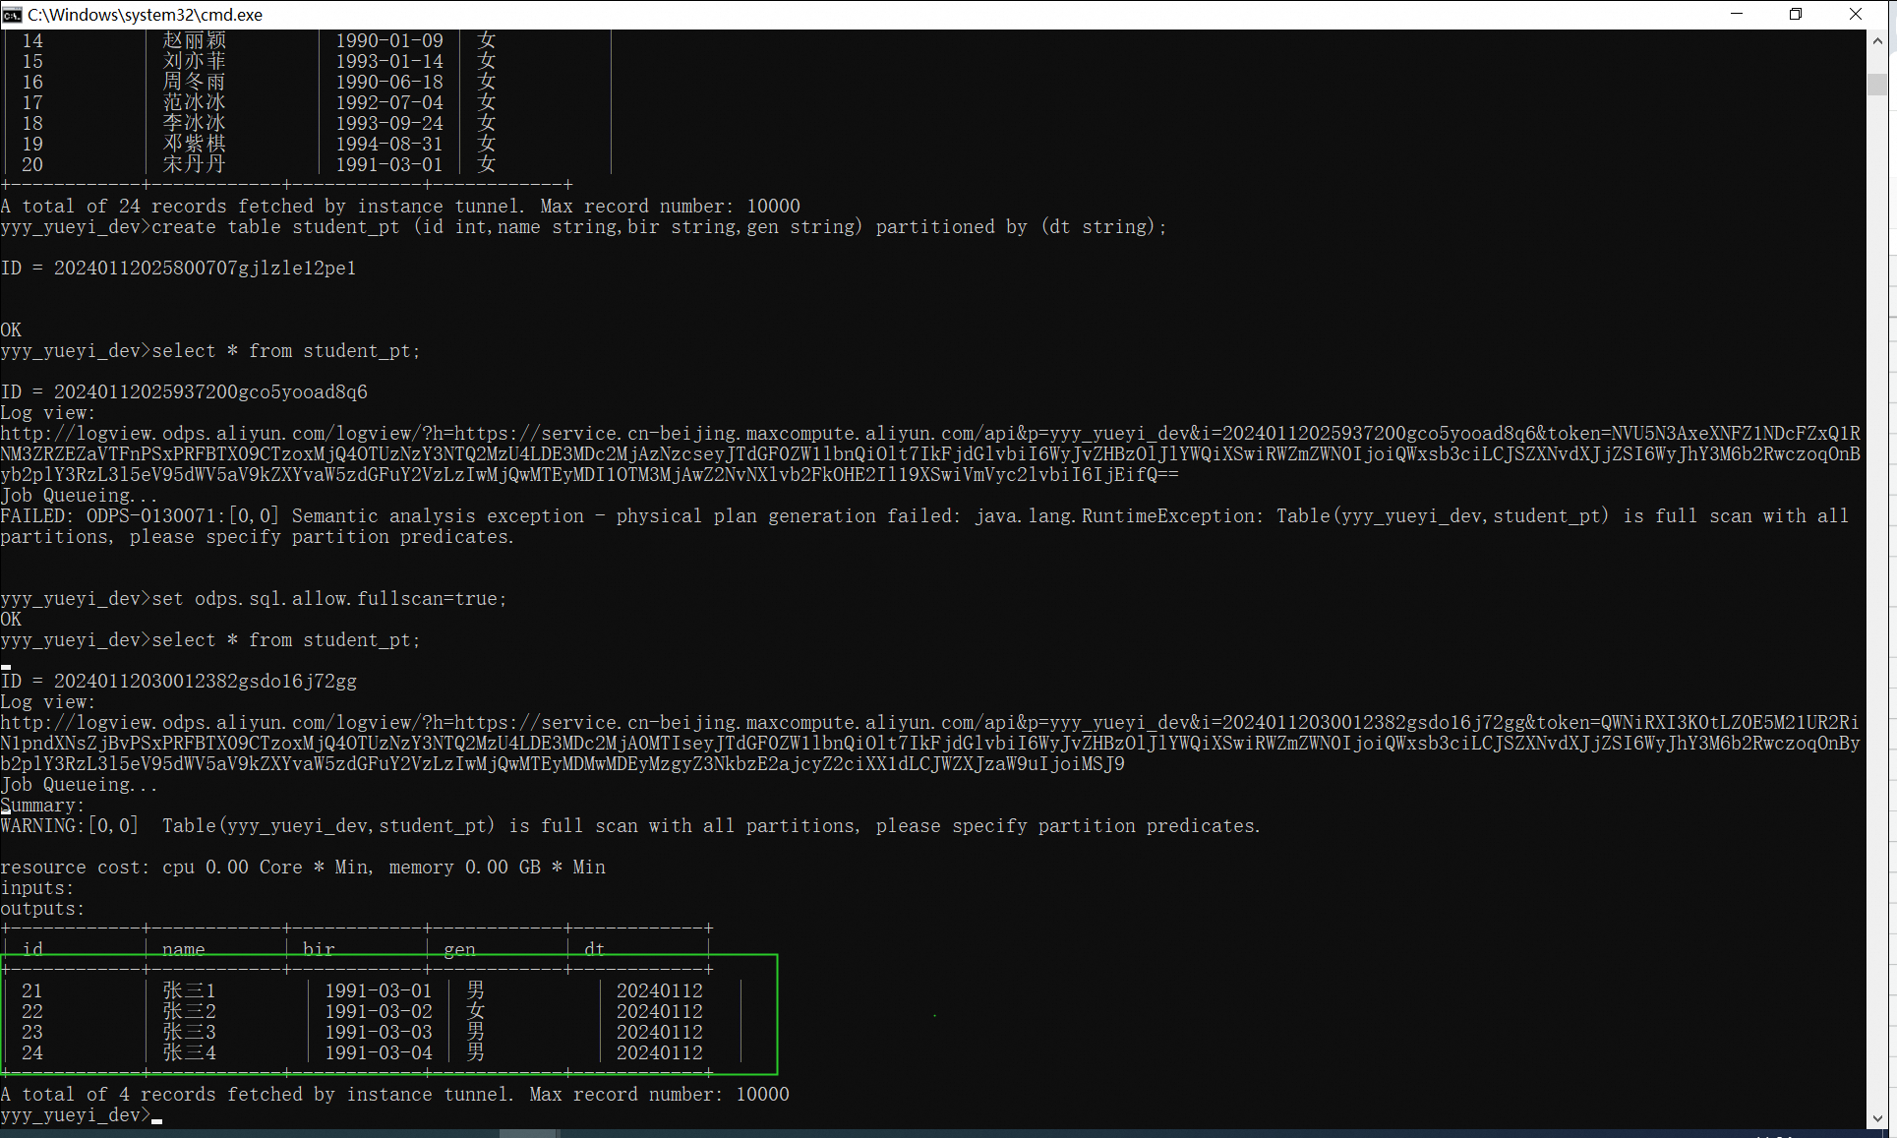The width and height of the screenshot is (1897, 1138).
Task: Click the scrollbar down arrow
Action: [1877, 1118]
